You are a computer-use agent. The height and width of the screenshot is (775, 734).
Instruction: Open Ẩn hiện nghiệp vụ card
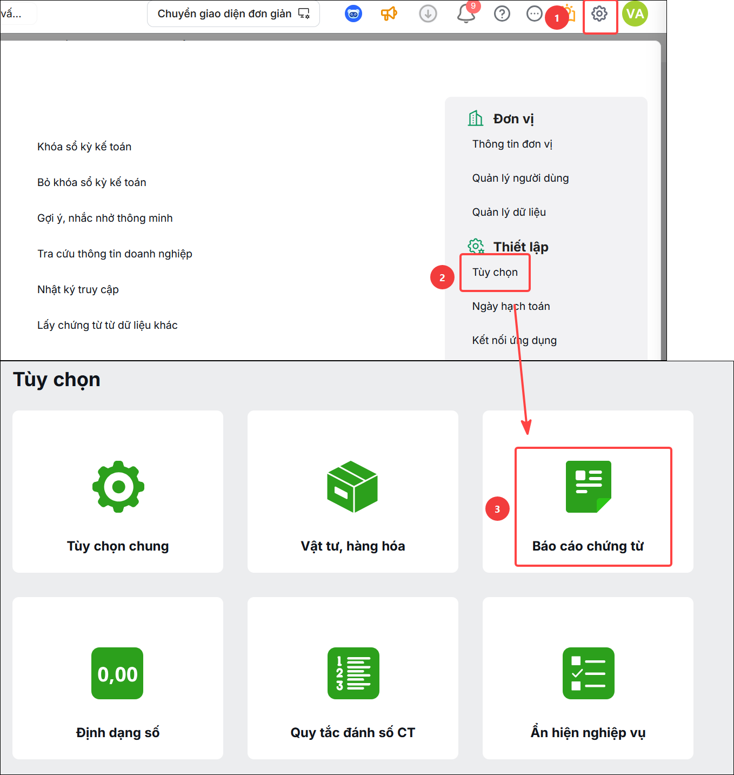[588, 678]
